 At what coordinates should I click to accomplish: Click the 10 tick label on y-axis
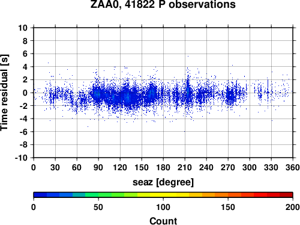(23, 28)
